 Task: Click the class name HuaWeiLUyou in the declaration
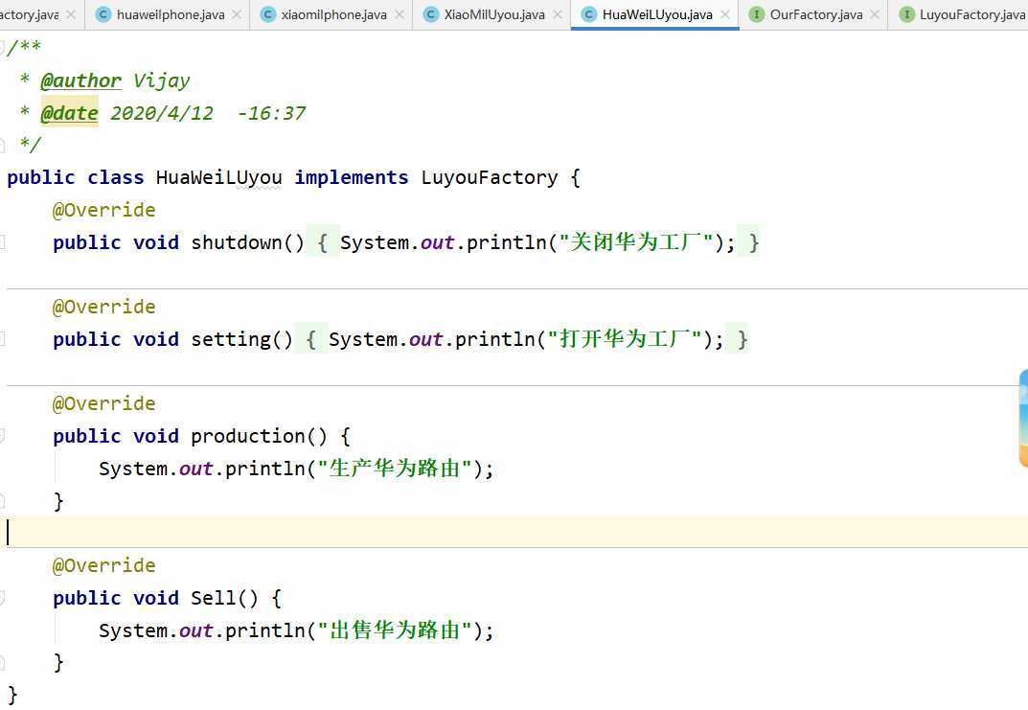[219, 177]
